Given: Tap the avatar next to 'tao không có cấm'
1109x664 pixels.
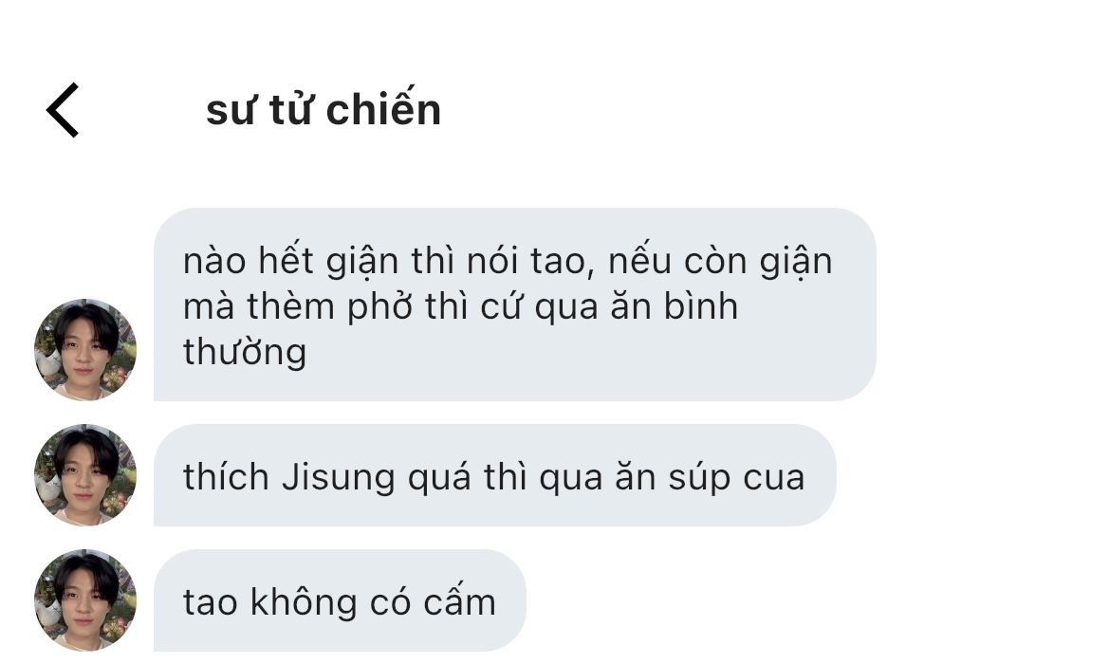Looking at the screenshot, I should pos(84,600).
